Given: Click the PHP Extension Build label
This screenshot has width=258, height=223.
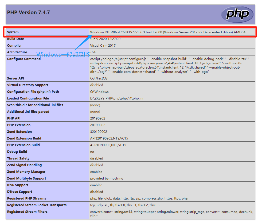Looking at the screenshot, I should tap(23, 145).
